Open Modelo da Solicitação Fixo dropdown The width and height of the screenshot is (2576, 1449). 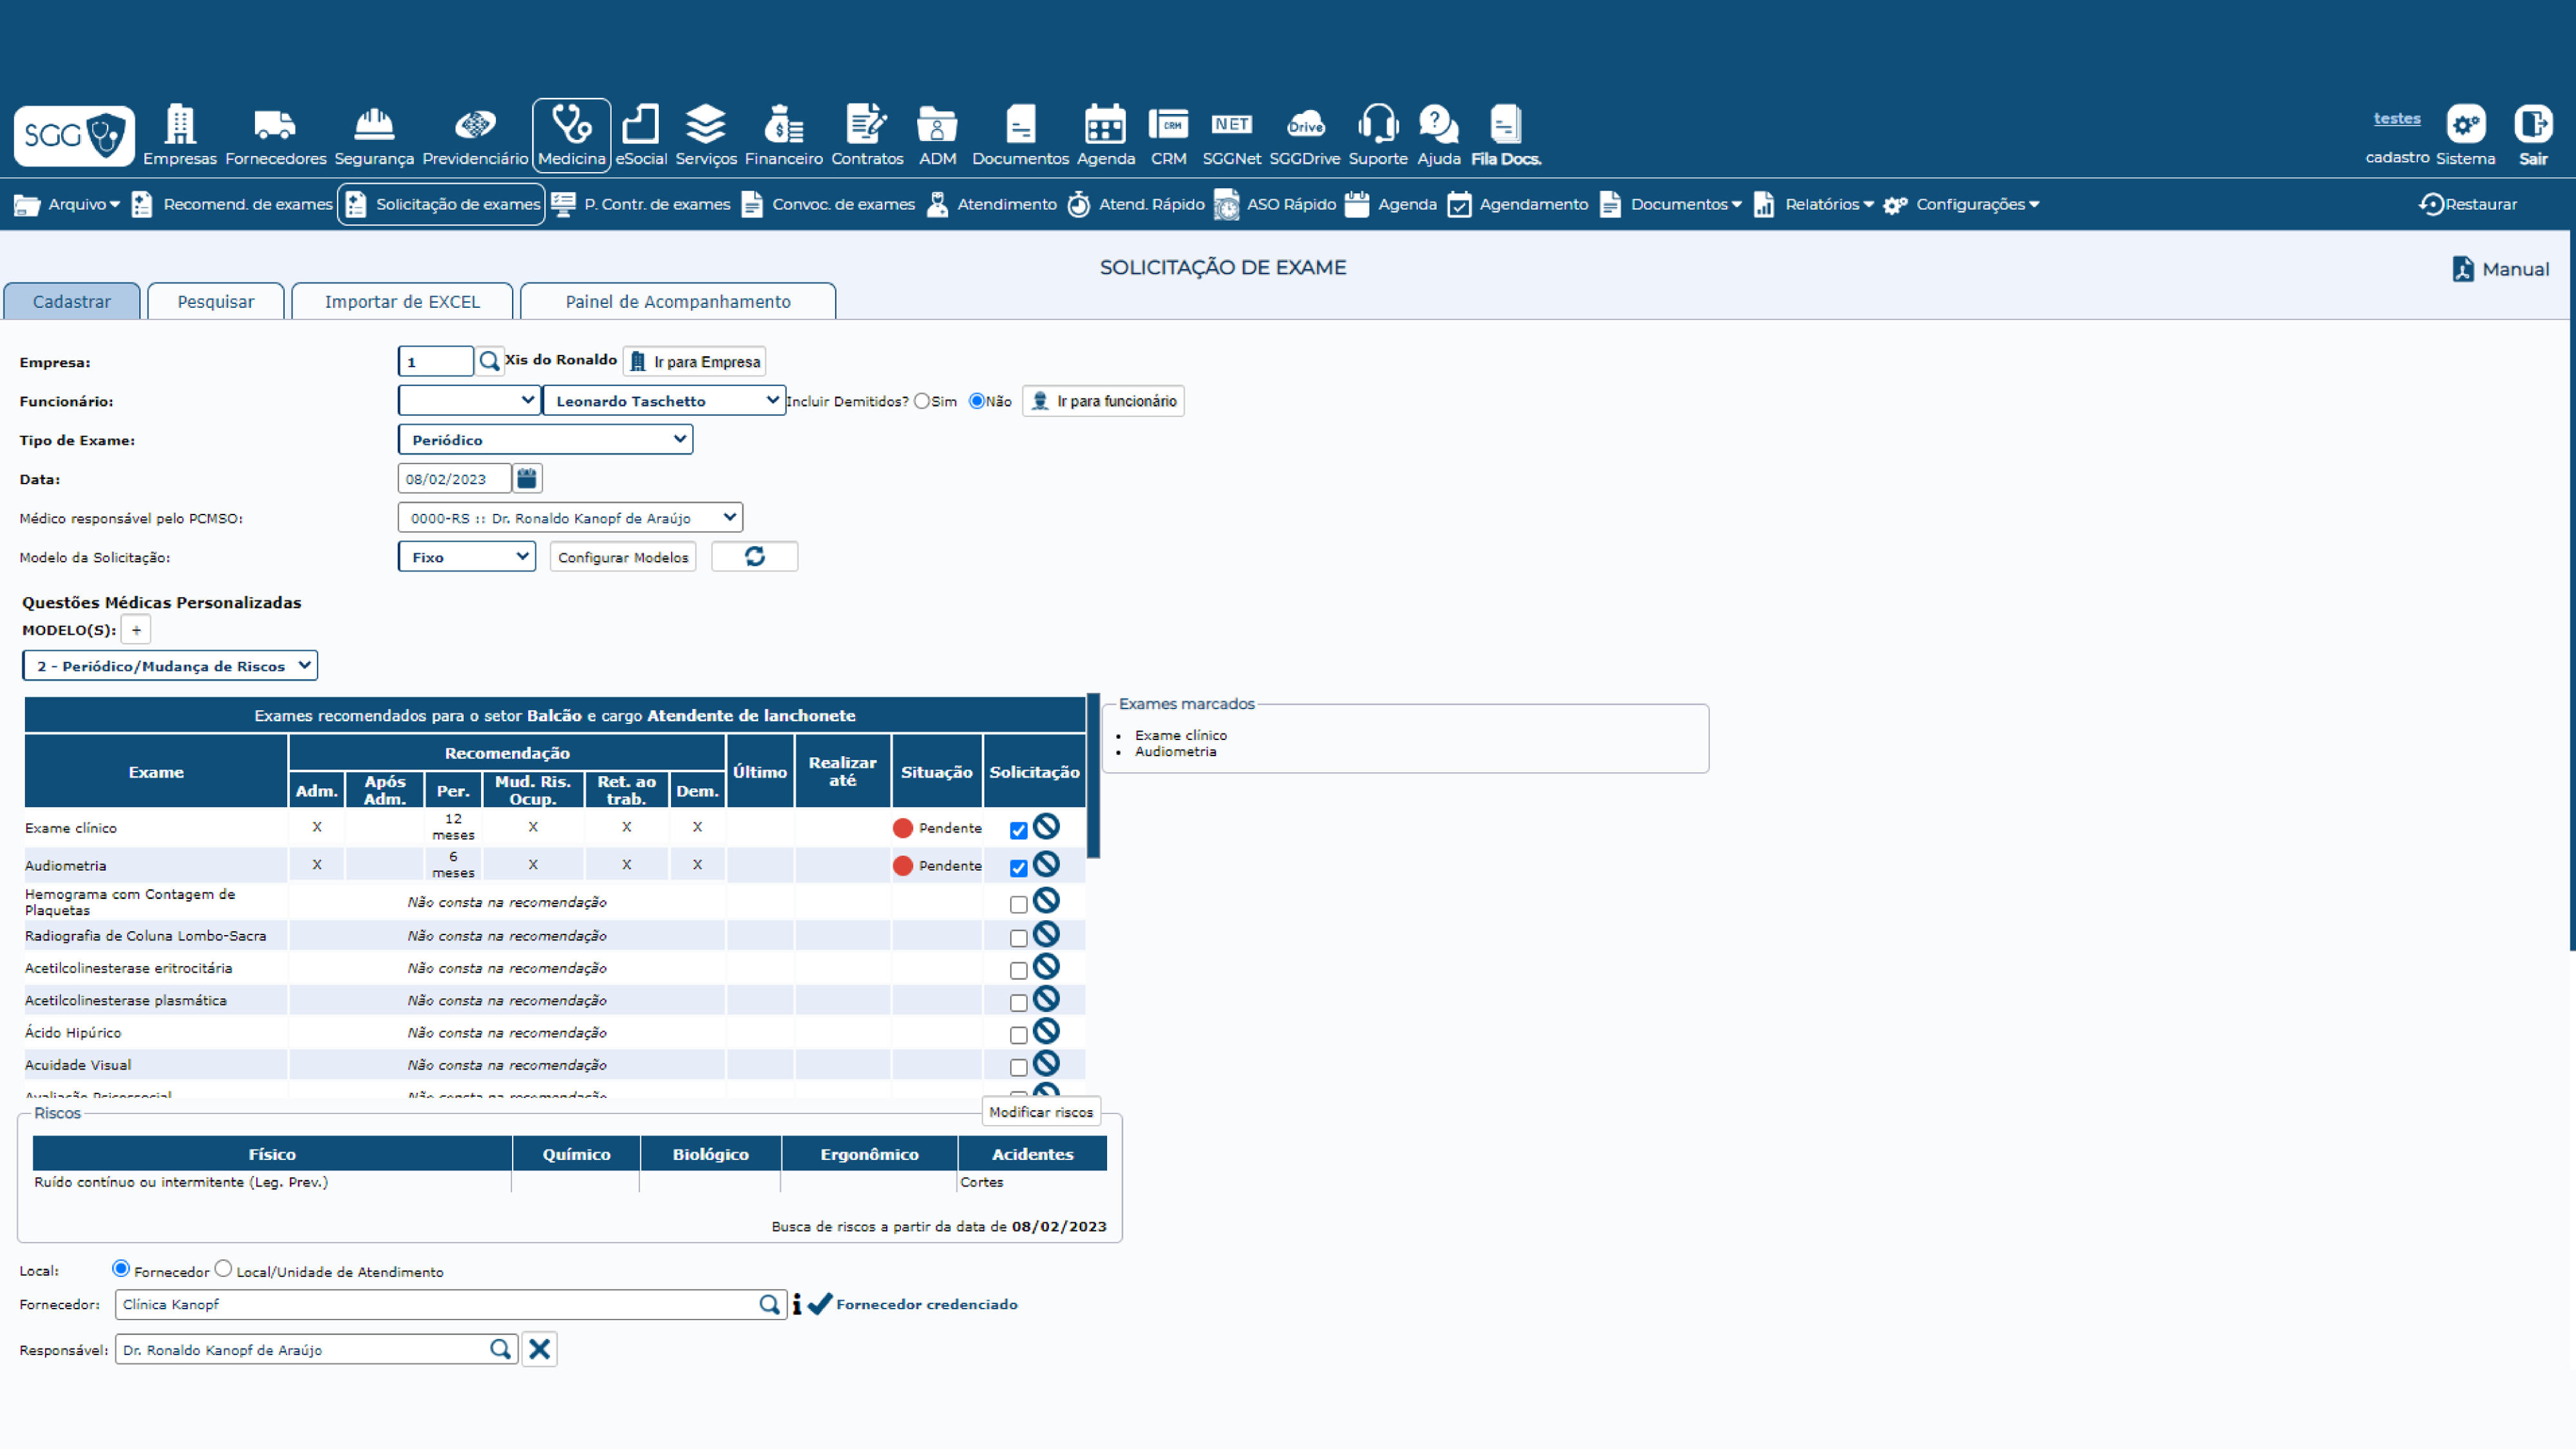coord(467,556)
